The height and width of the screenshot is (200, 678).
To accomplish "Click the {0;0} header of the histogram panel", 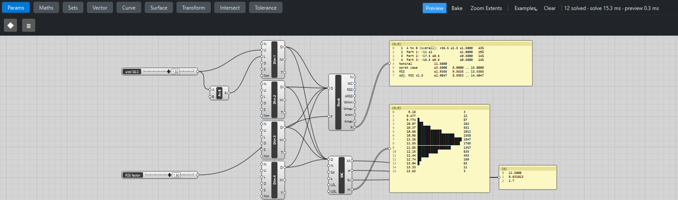I will pos(439,107).
